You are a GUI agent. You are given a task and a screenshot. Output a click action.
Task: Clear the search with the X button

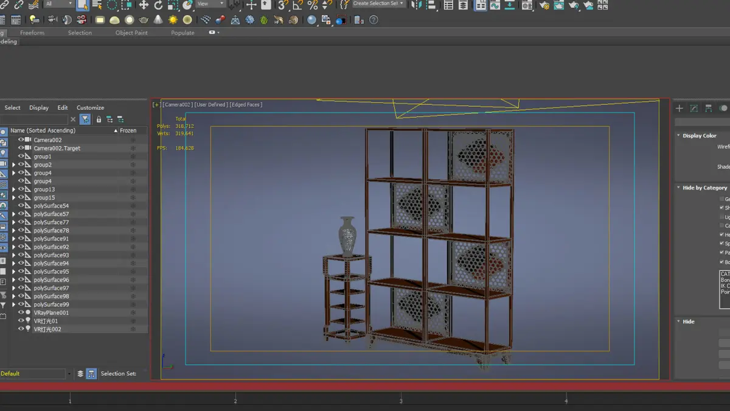73,119
